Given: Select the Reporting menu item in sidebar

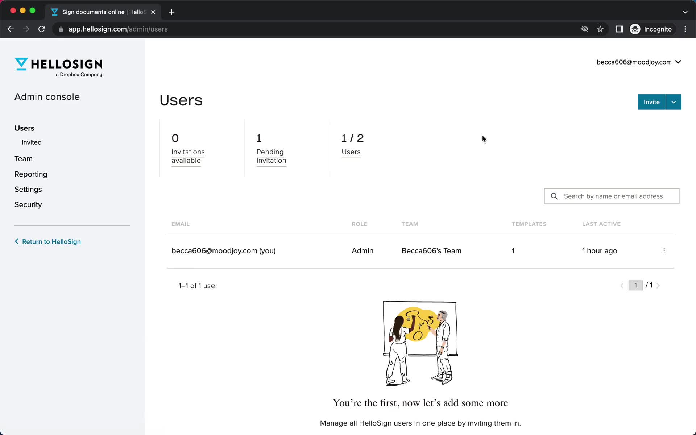Looking at the screenshot, I should tap(30, 174).
